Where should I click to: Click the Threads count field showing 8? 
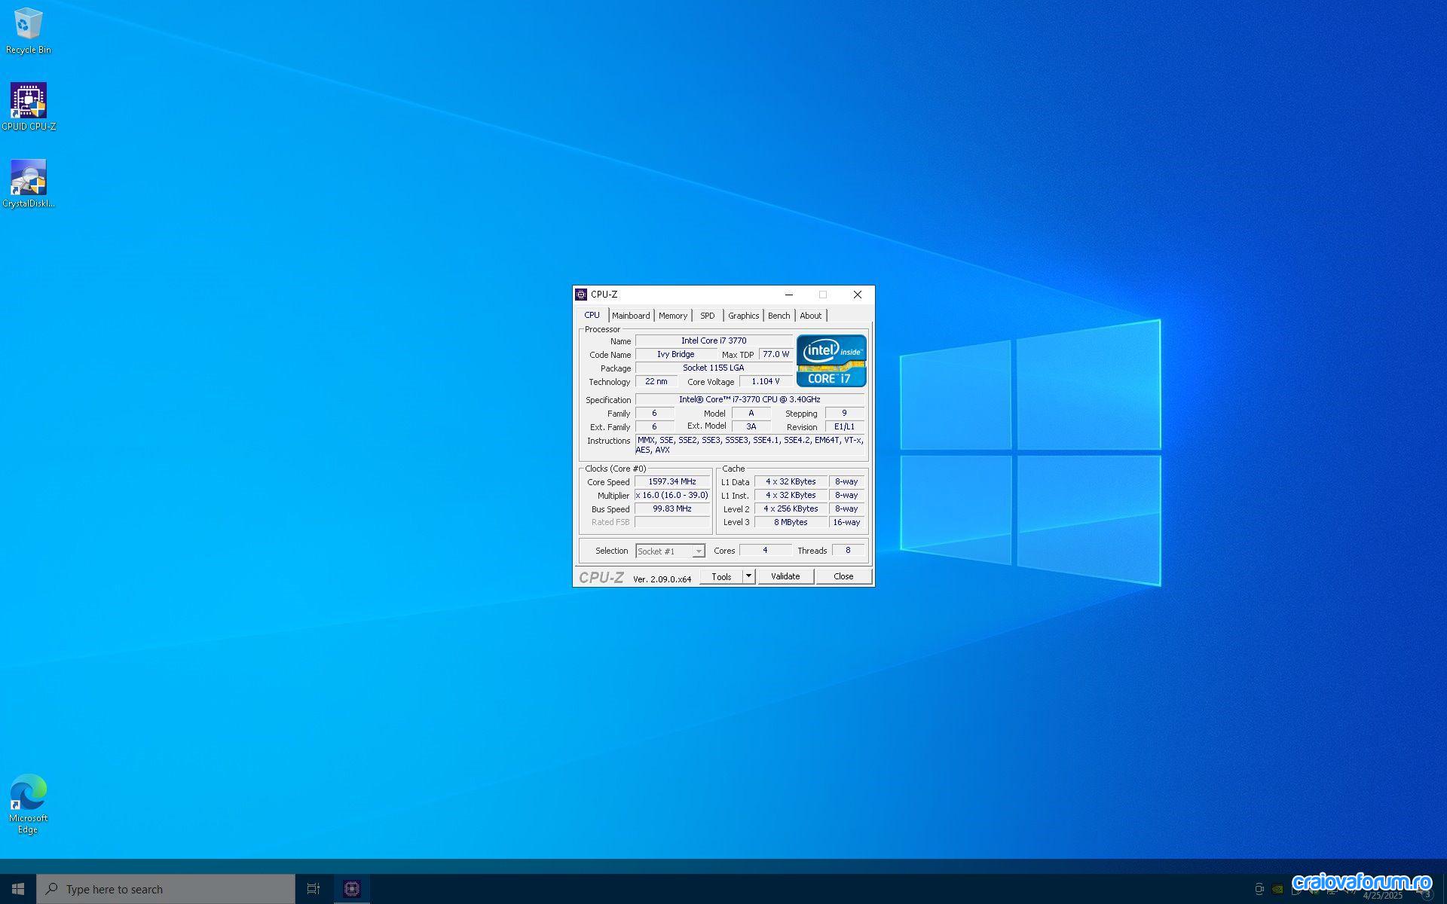pyautogui.click(x=848, y=550)
